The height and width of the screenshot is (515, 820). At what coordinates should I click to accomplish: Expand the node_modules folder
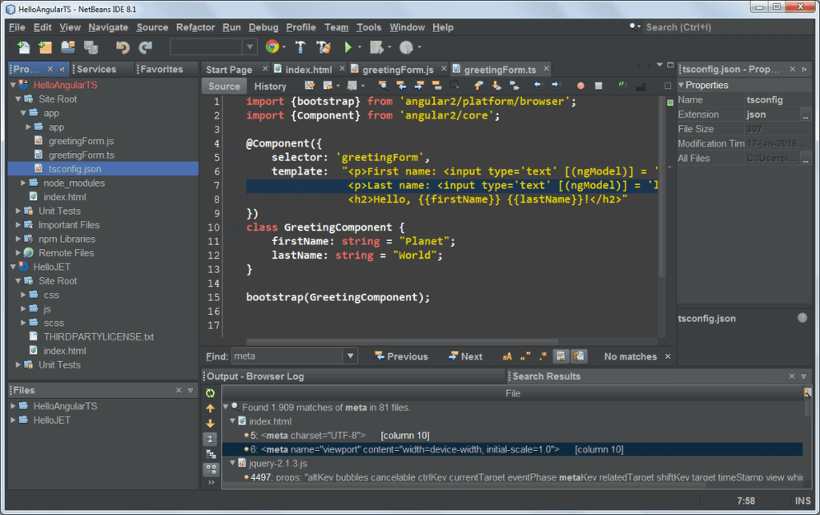(24, 183)
